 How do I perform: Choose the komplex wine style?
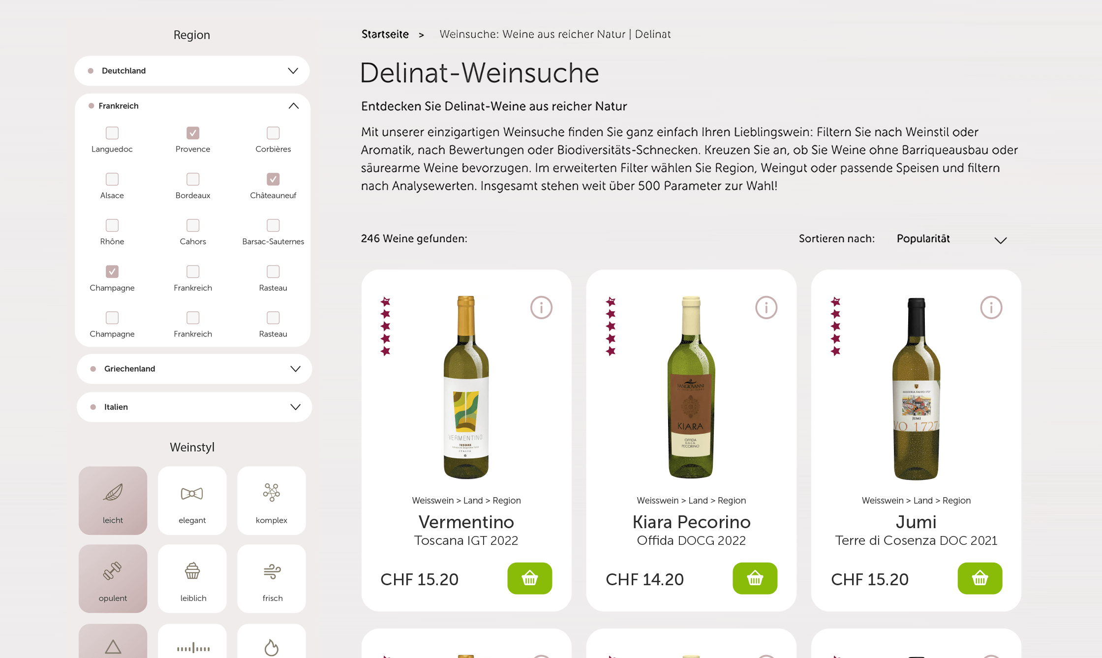[x=271, y=501]
